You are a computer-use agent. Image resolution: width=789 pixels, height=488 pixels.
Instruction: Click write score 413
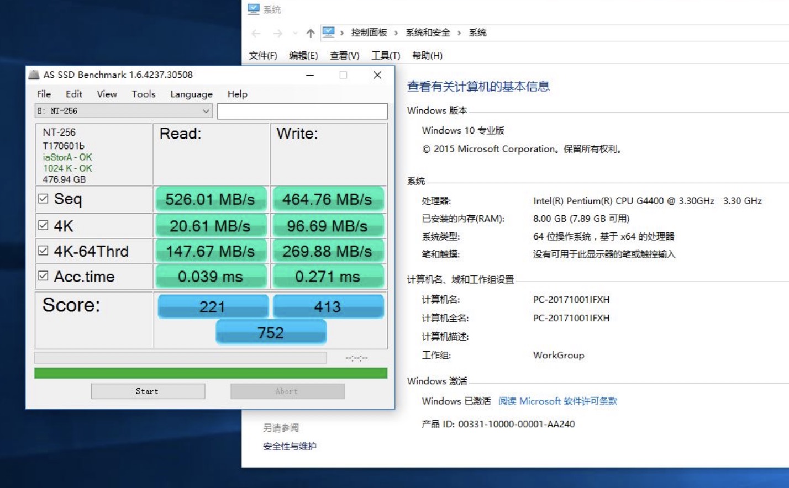[x=328, y=307]
